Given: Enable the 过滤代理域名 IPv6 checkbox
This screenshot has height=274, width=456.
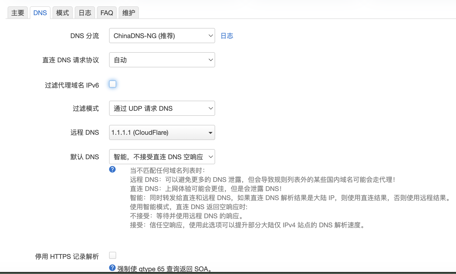Looking at the screenshot, I should coord(113,84).
